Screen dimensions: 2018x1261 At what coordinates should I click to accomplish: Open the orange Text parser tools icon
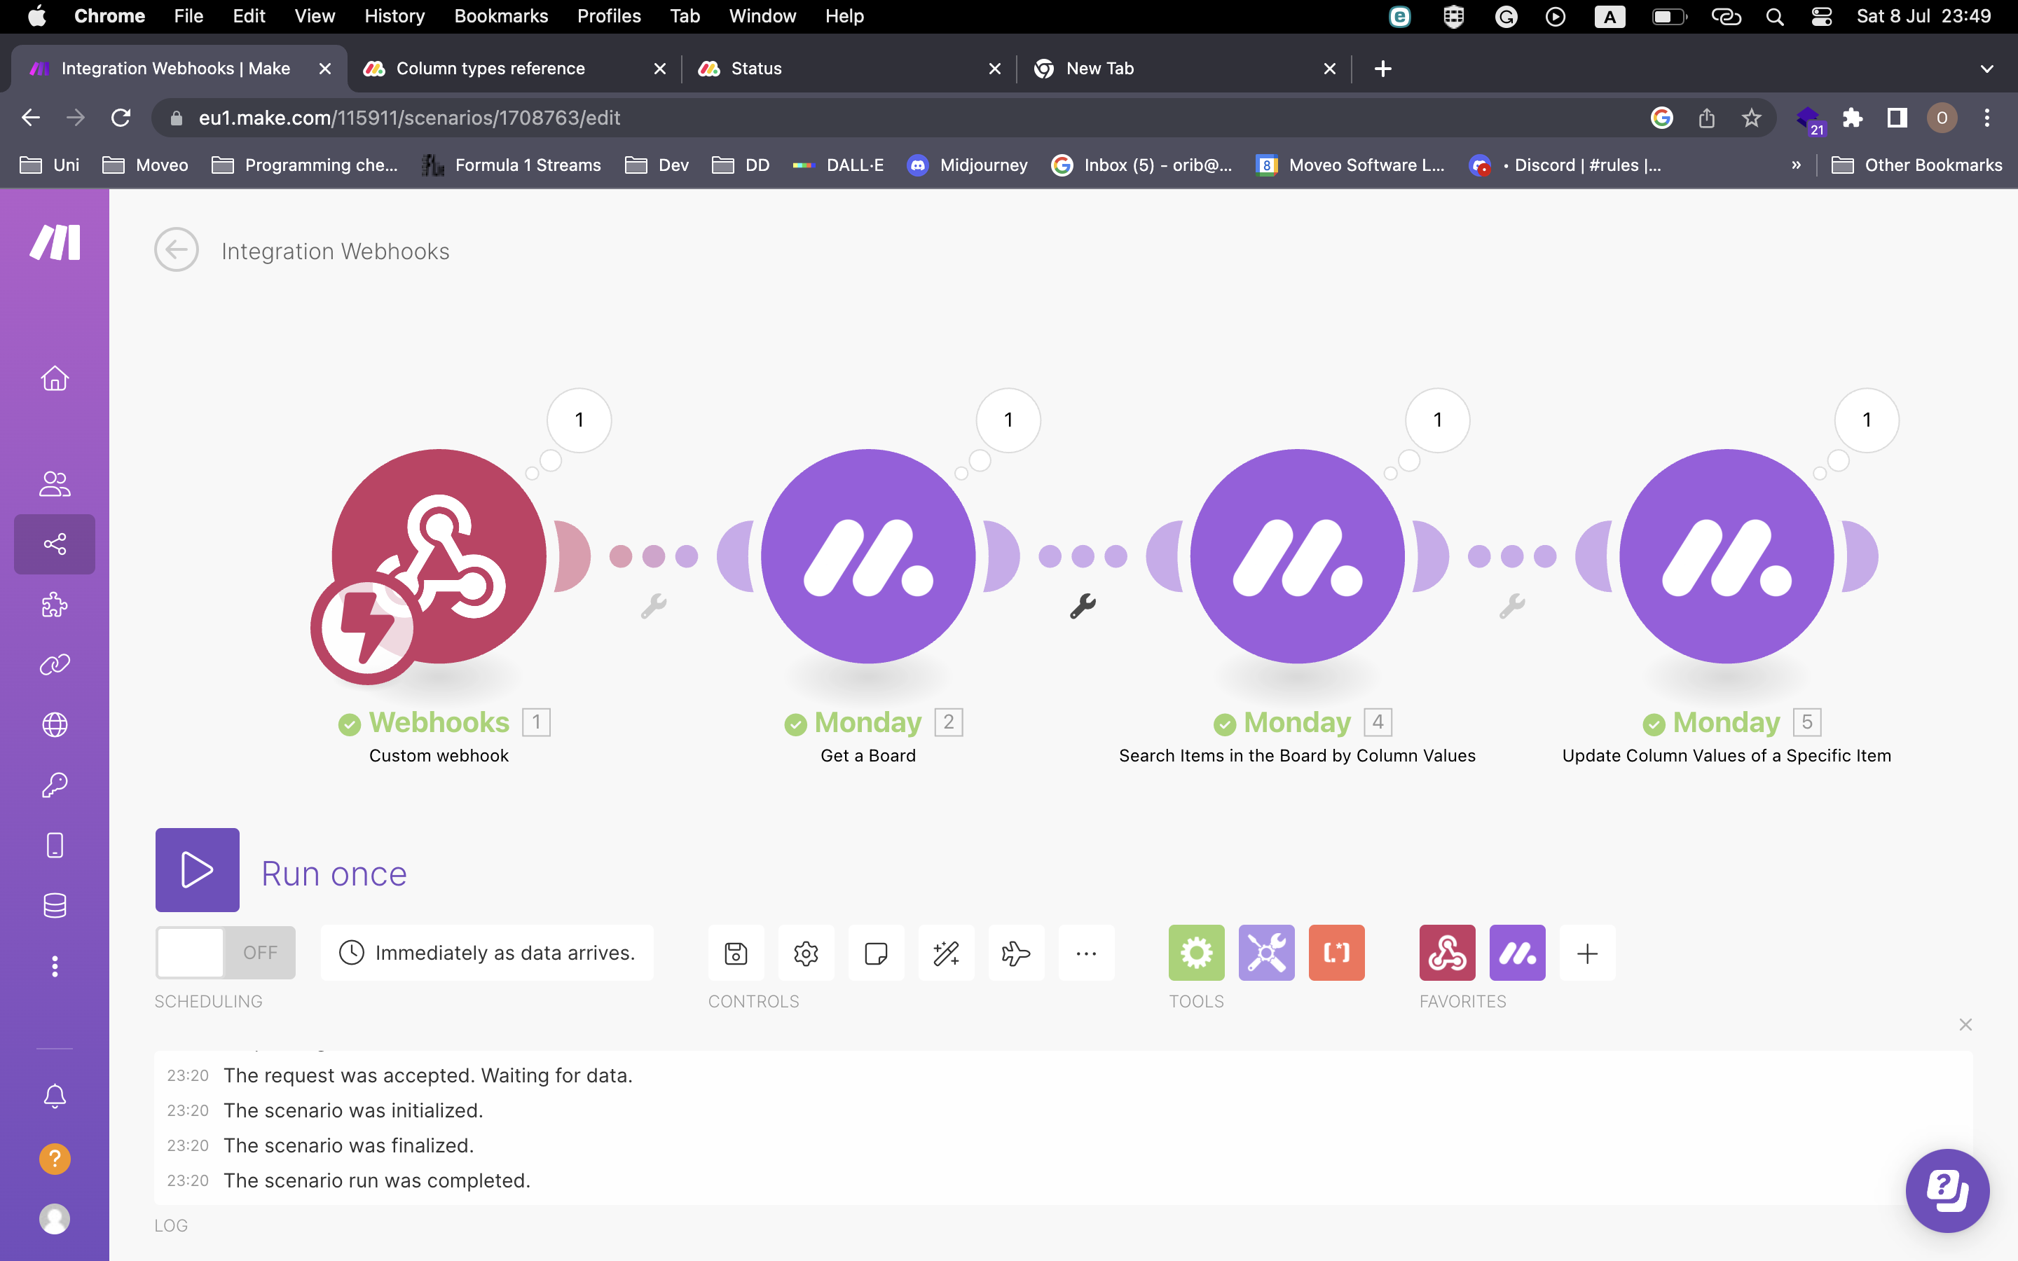(x=1336, y=953)
